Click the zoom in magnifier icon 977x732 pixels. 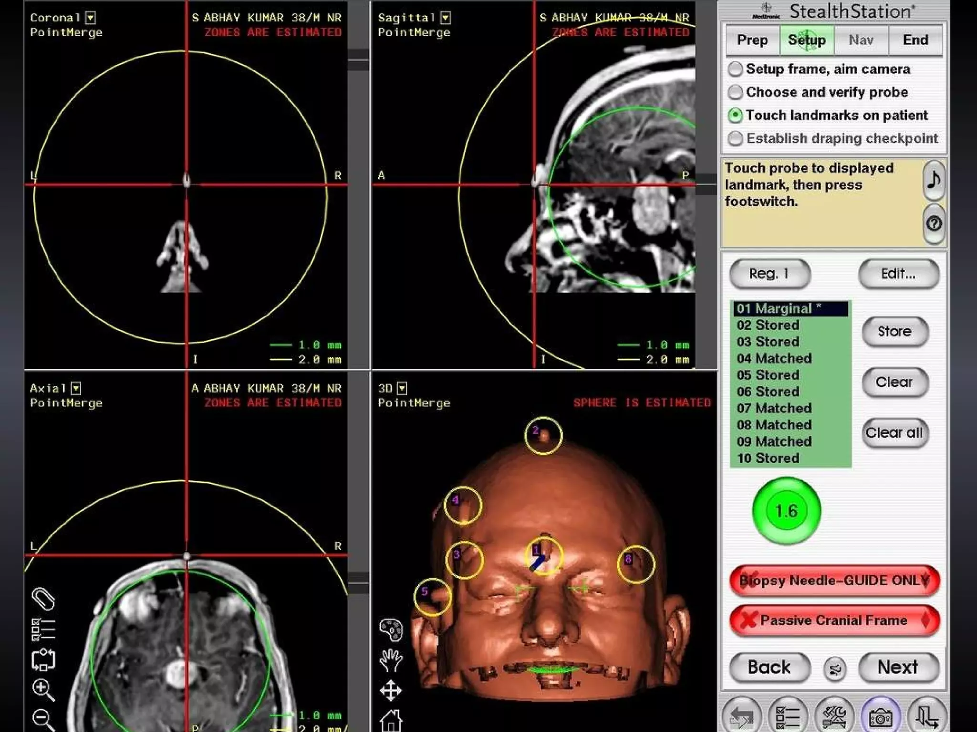point(43,689)
